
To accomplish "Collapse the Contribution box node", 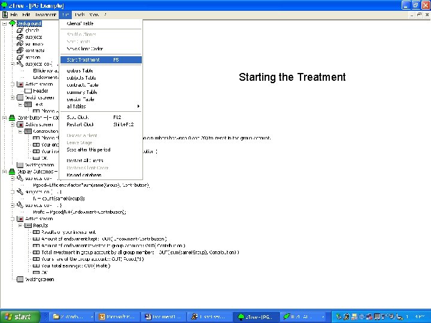I will (x=20, y=131).
